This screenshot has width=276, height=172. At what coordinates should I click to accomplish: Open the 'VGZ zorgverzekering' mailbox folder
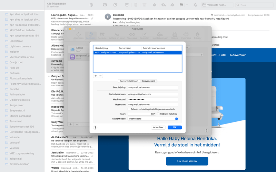22,153
